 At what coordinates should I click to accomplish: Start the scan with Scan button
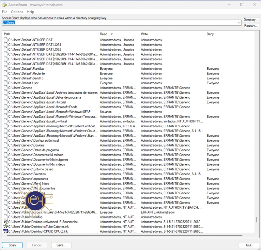(x=12, y=245)
